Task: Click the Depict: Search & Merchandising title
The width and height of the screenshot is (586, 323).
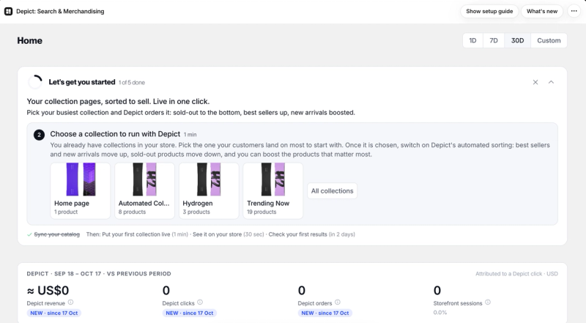Action: 60,11
